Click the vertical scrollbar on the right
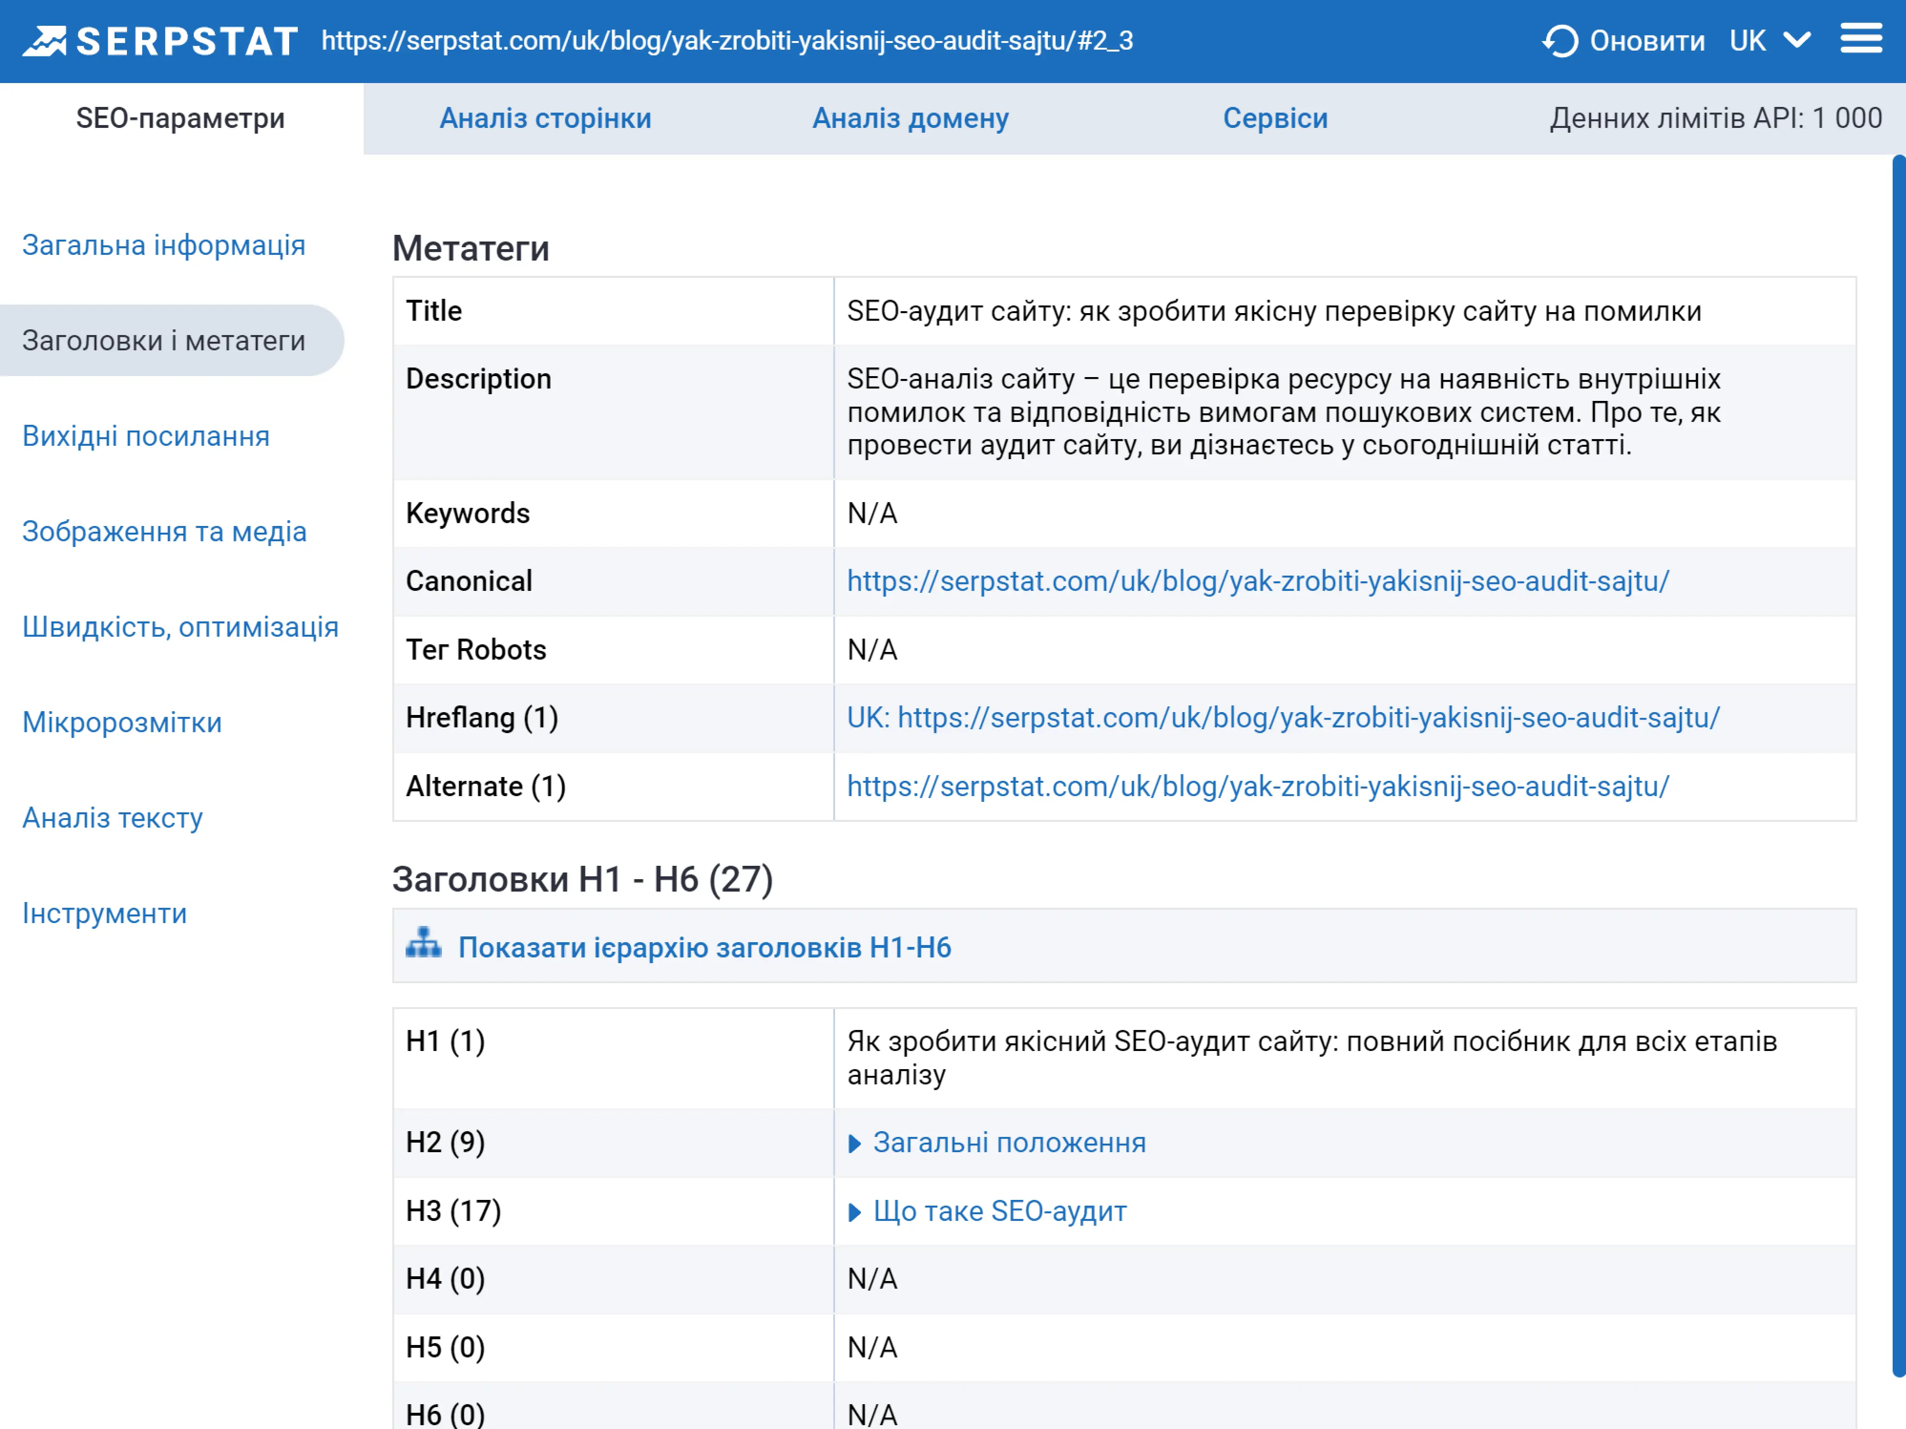This screenshot has width=1906, height=1429. (1898, 766)
